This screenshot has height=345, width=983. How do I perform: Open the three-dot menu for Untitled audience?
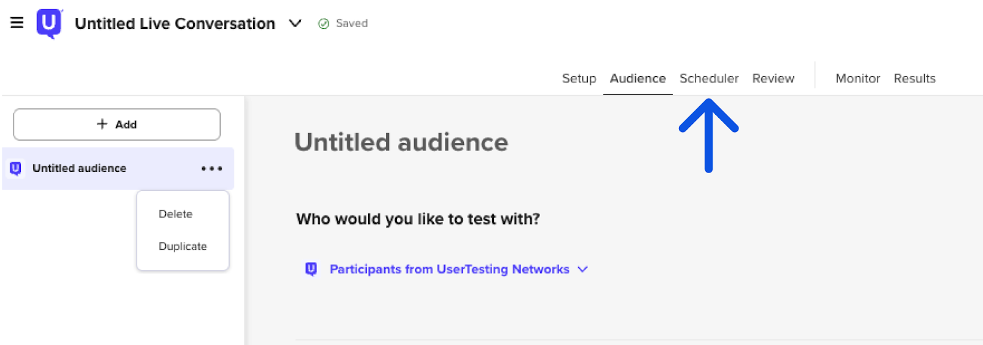[211, 169]
